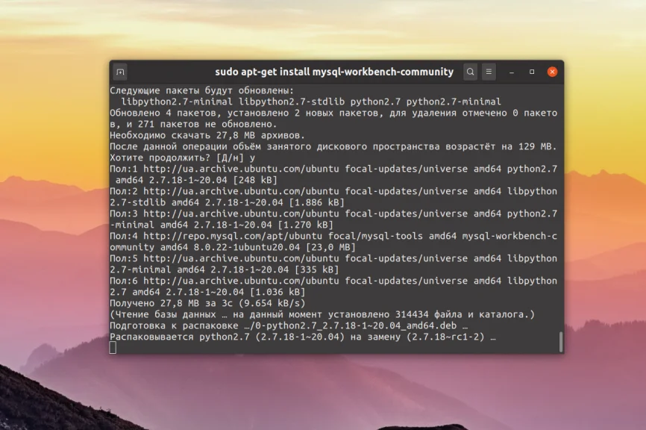Viewport: 646px width, 430px height.
Task: Minimize the terminal window
Action: 512,72
